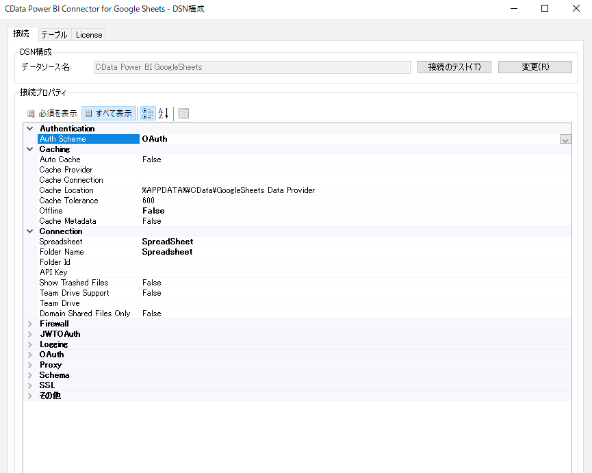The height and width of the screenshot is (473, 592).
Task: Click the データソース名 input field
Action: pos(252,67)
